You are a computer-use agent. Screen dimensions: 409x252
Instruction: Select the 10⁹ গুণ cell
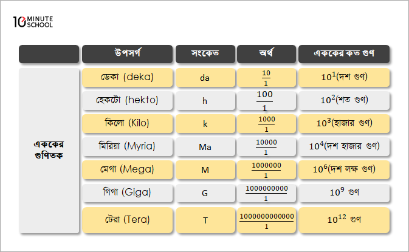click(343, 192)
